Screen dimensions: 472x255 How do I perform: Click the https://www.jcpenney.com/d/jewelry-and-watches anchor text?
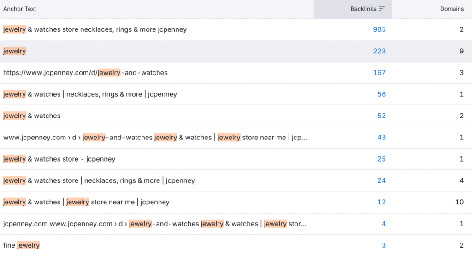click(x=85, y=73)
